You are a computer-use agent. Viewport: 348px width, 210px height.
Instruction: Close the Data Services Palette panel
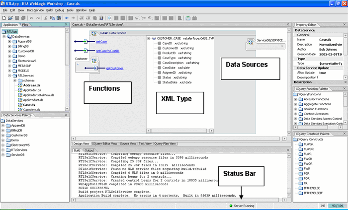66,115
